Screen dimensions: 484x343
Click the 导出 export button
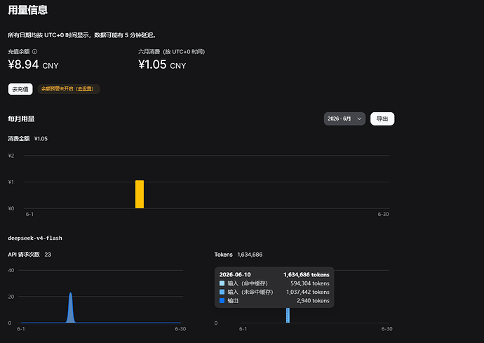point(382,119)
